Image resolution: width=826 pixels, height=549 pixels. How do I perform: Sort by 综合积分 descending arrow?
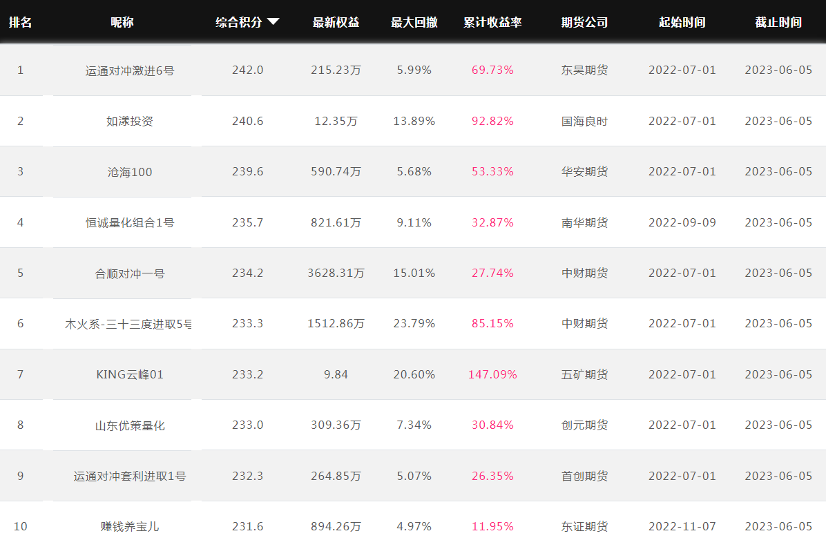click(273, 21)
